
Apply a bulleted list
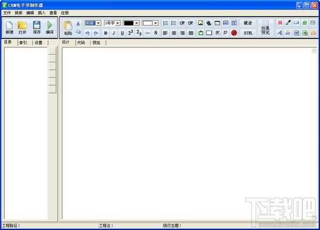point(174,23)
